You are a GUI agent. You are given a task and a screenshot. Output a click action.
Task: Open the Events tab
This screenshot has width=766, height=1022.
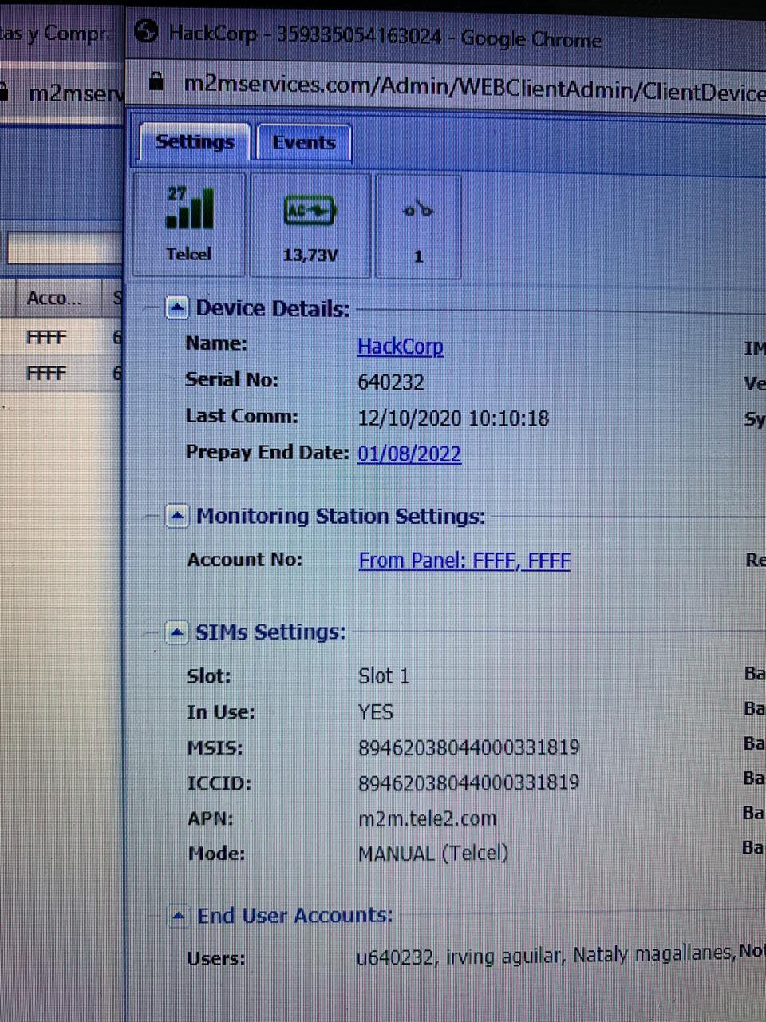304,143
